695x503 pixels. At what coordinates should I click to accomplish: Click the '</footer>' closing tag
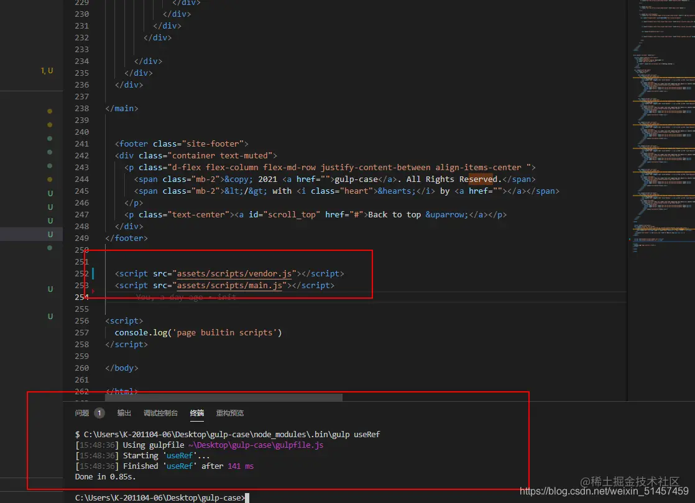point(126,238)
